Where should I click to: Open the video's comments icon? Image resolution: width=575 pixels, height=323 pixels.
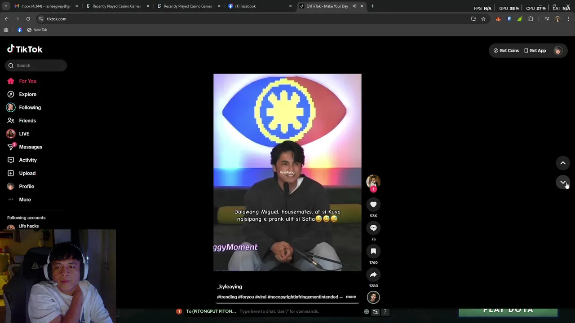point(373,228)
